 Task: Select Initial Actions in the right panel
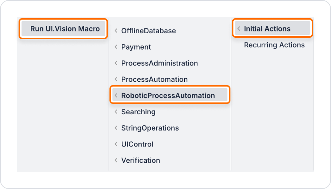point(272,28)
